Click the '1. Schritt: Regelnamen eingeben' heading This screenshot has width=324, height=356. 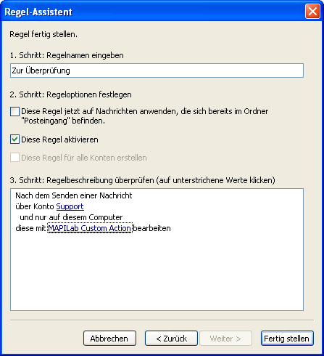(67, 55)
